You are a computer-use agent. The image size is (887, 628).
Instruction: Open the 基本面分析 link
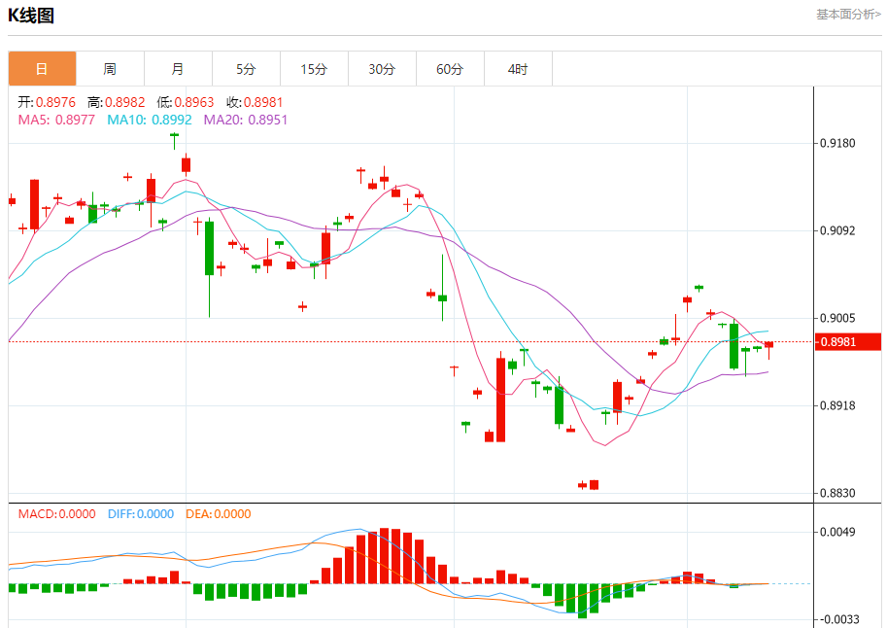point(848,15)
